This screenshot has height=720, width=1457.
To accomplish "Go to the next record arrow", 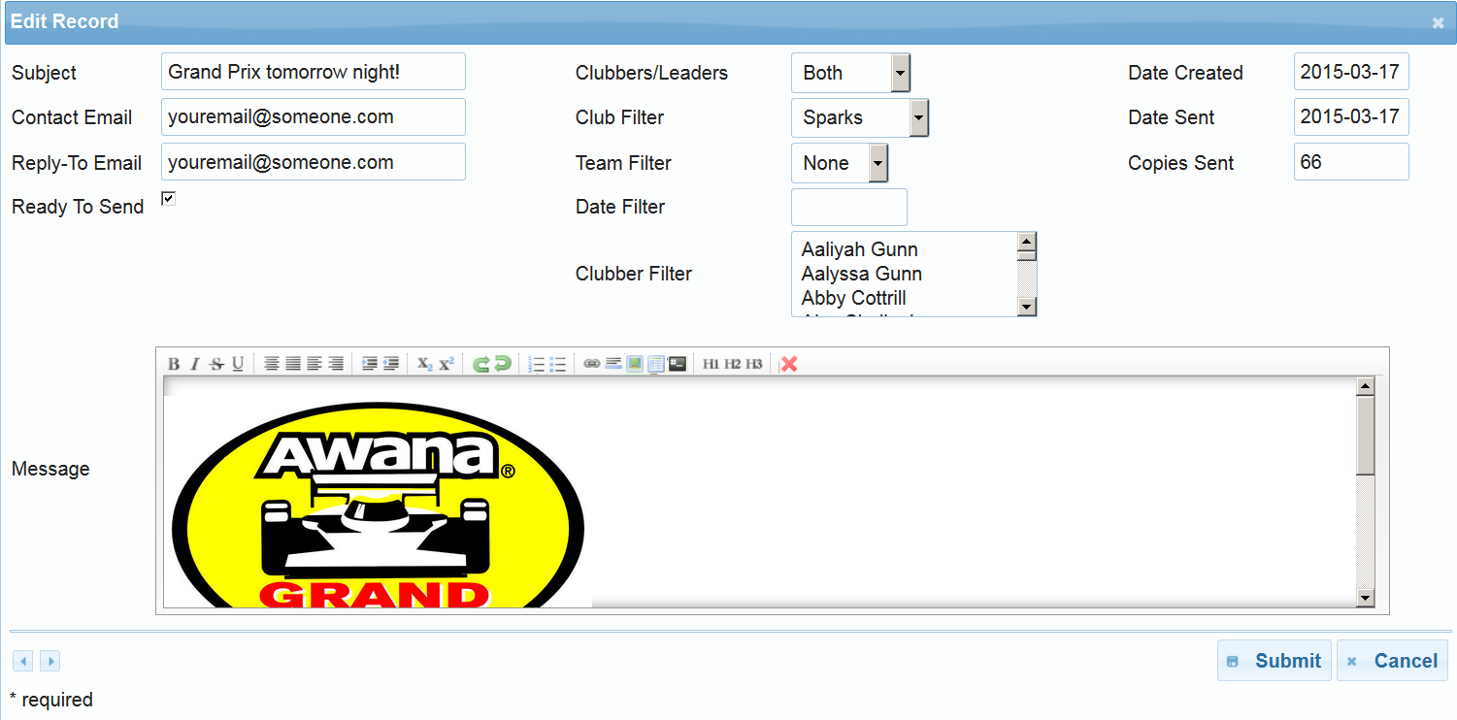I will pos(50,662).
